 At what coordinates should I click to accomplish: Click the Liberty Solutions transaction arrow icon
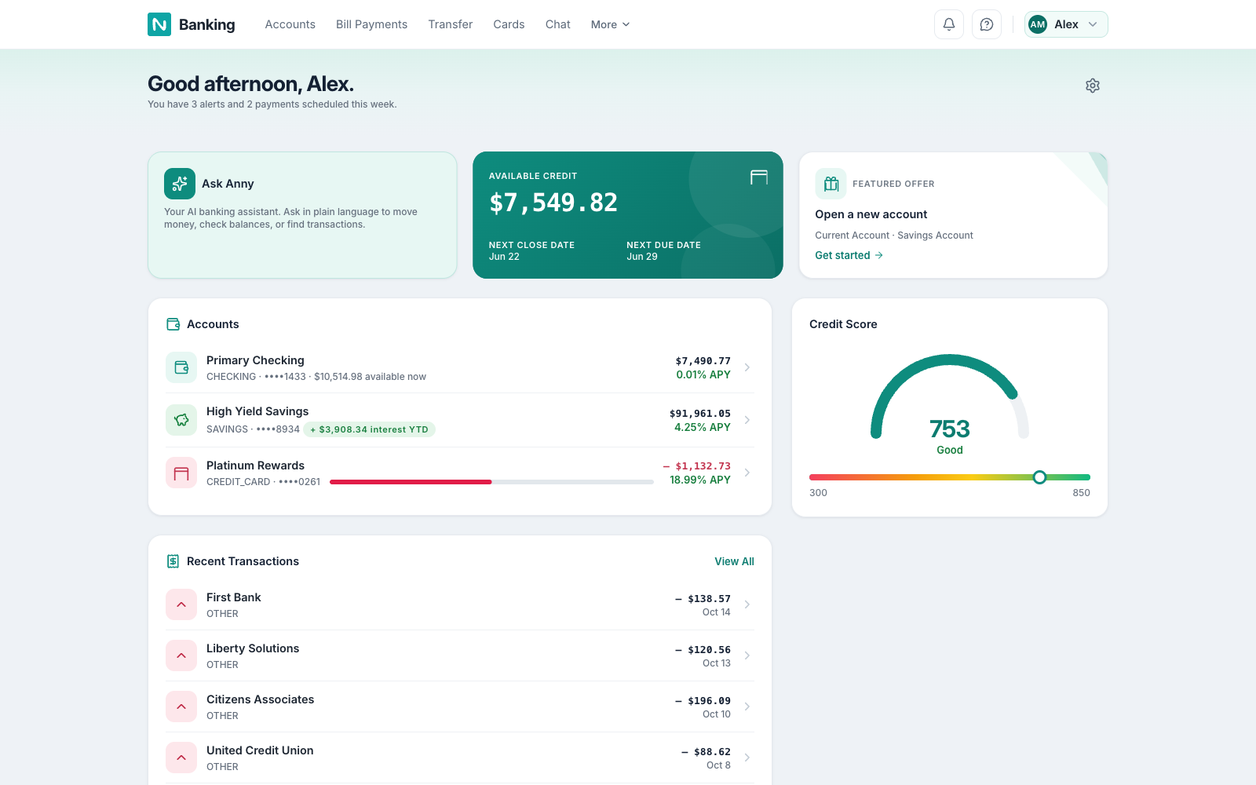[181, 655]
